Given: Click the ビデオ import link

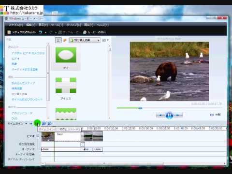Looking at the screenshot, I should pyautogui.click(x=15, y=58).
